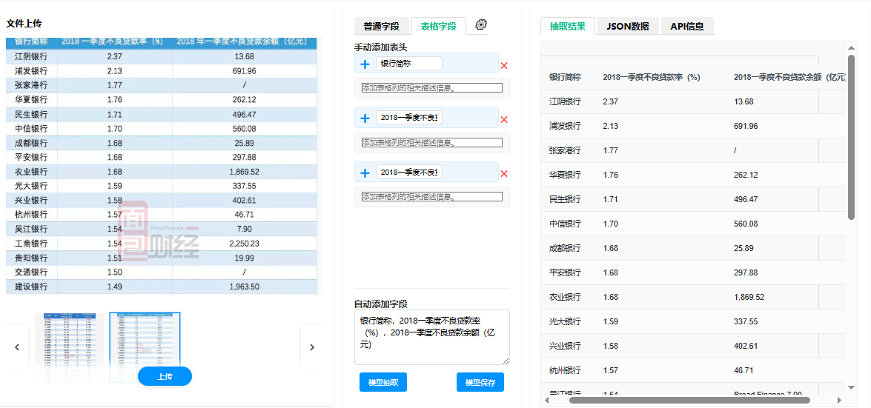This screenshot has width=871, height=408.
Task: Click the 上传 upload button
Action: (165, 376)
